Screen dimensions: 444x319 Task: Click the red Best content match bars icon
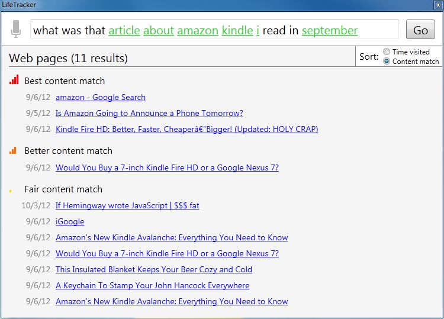14,79
